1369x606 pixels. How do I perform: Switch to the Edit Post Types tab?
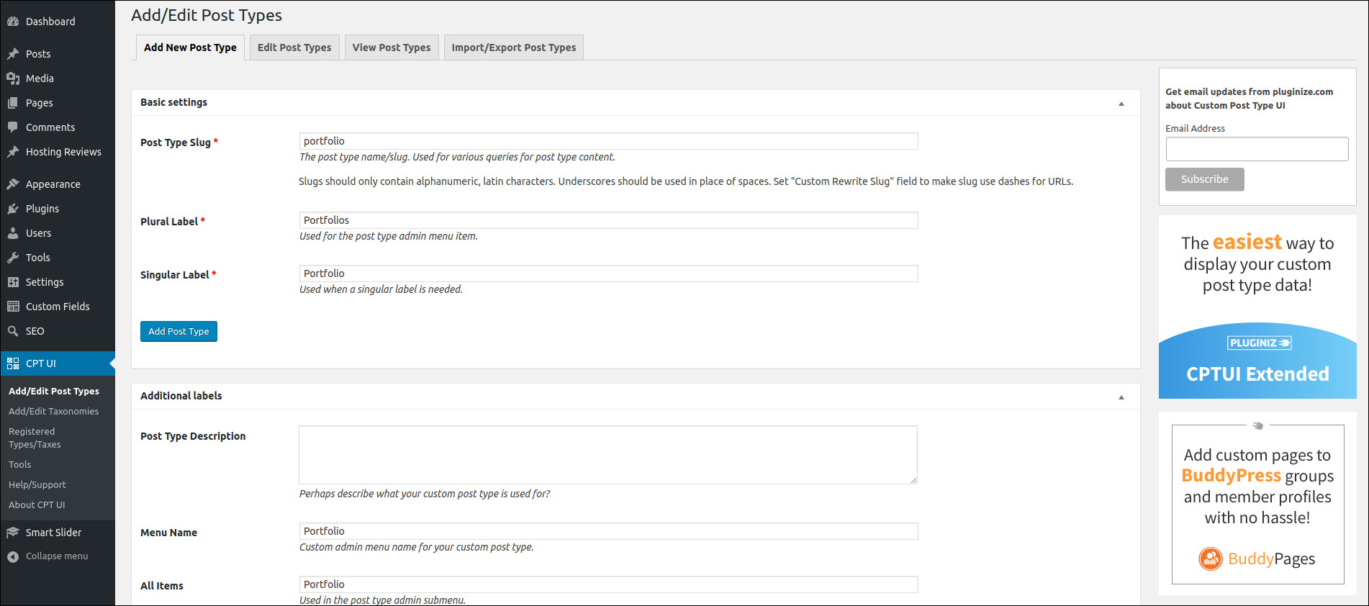tap(294, 48)
